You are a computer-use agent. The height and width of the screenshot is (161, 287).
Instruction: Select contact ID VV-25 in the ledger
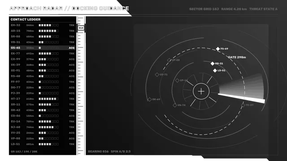pyautogui.click(x=15, y=133)
